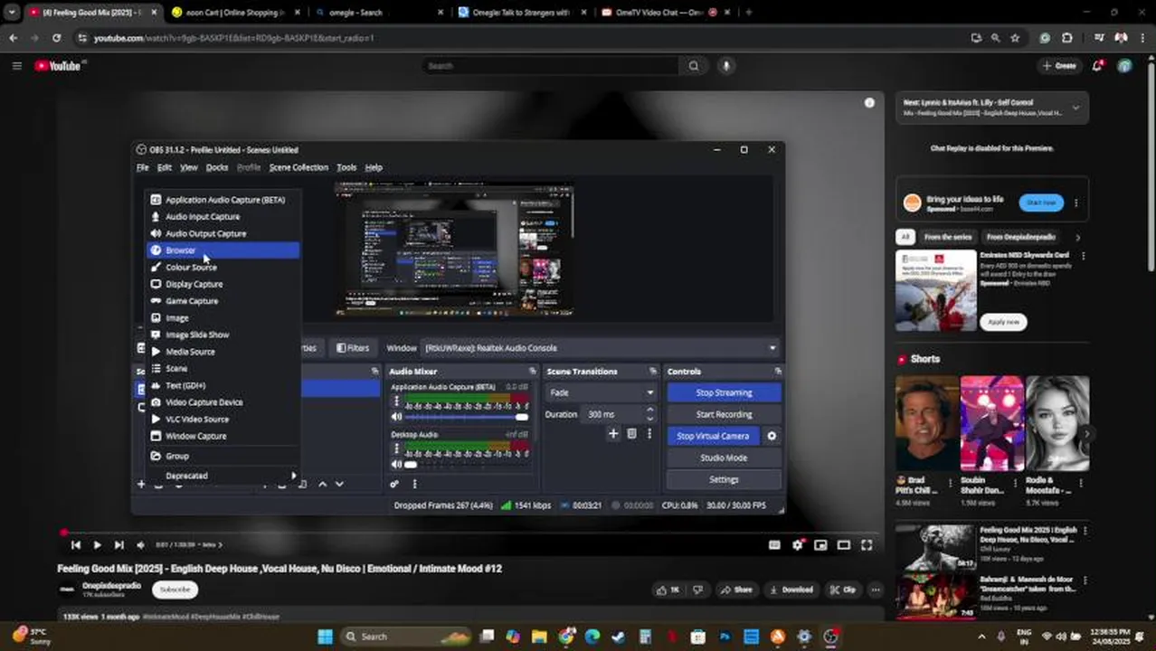
Task: Move source down with arrow icon
Action: coord(339,484)
